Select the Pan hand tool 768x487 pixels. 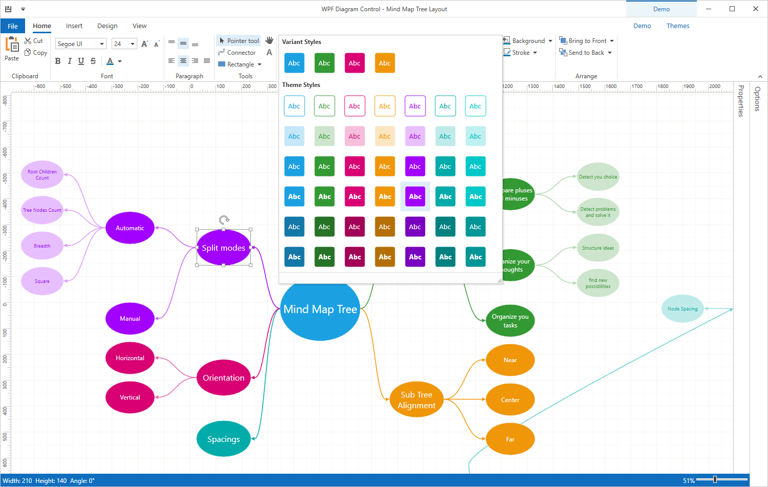click(270, 40)
